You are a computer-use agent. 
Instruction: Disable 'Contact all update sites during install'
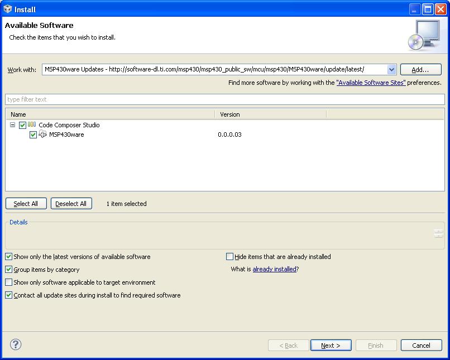tap(9, 295)
